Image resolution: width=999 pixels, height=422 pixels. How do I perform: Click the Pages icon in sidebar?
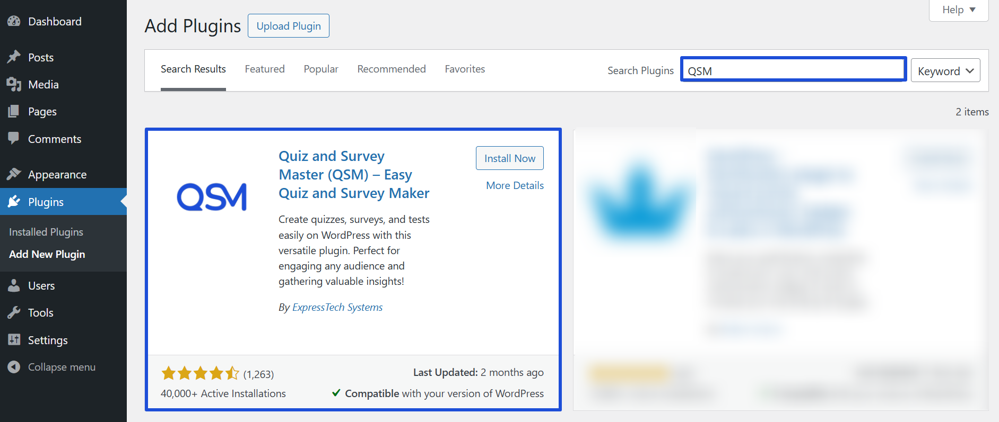(14, 111)
